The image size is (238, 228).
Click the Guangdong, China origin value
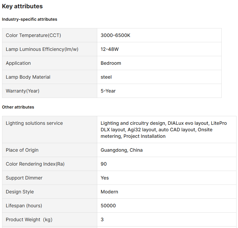(x=122, y=150)
